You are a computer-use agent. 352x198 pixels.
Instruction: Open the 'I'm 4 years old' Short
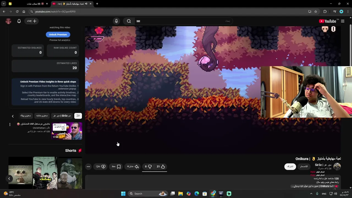[20, 173]
